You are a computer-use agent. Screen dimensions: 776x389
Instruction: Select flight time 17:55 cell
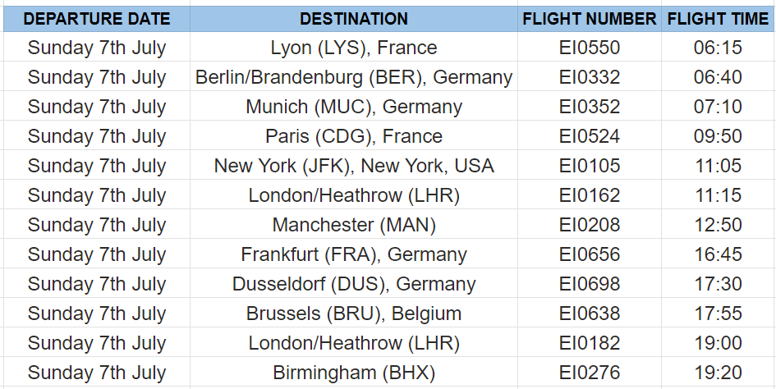click(x=718, y=313)
